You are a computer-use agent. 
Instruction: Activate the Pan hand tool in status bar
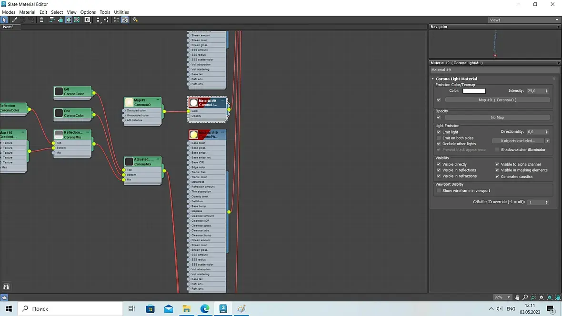tap(517, 297)
